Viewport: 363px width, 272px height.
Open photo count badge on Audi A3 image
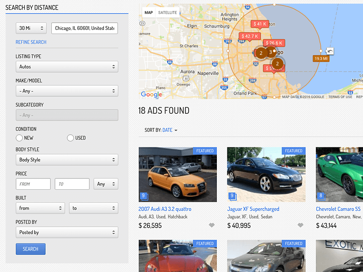click(x=144, y=196)
